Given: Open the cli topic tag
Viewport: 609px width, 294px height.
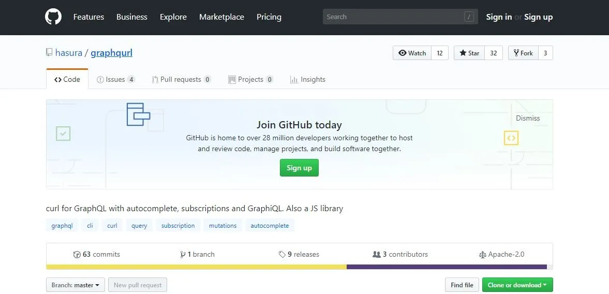Looking at the screenshot, I should click(90, 225).
